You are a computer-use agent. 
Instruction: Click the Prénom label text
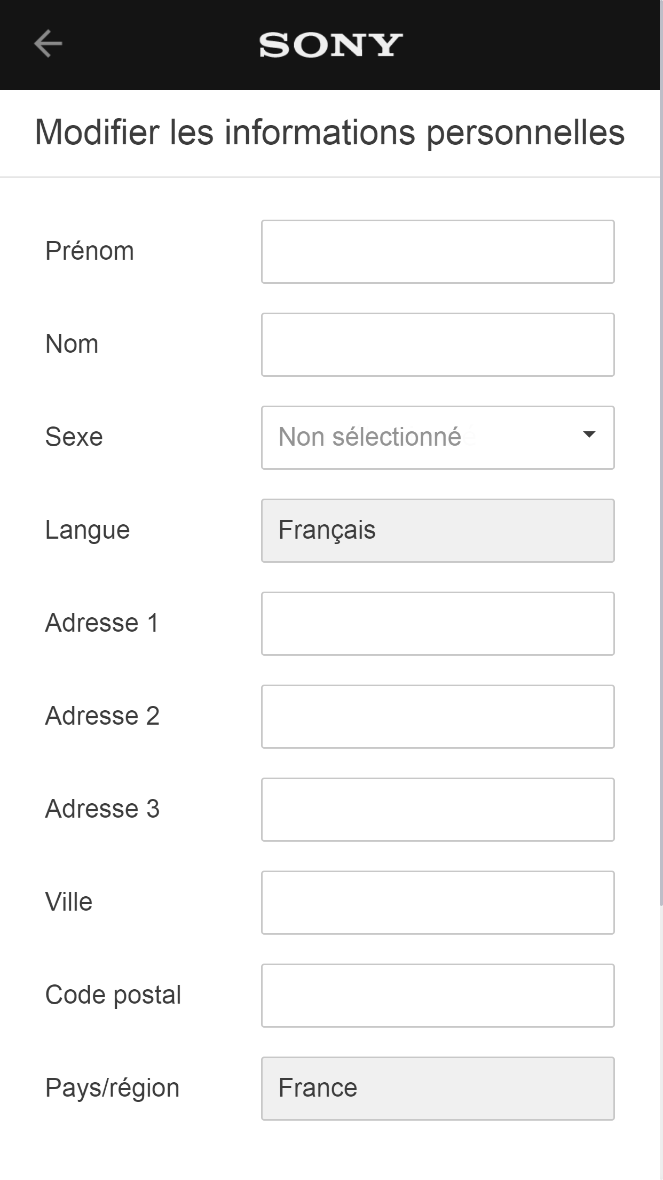coord(90,251)
